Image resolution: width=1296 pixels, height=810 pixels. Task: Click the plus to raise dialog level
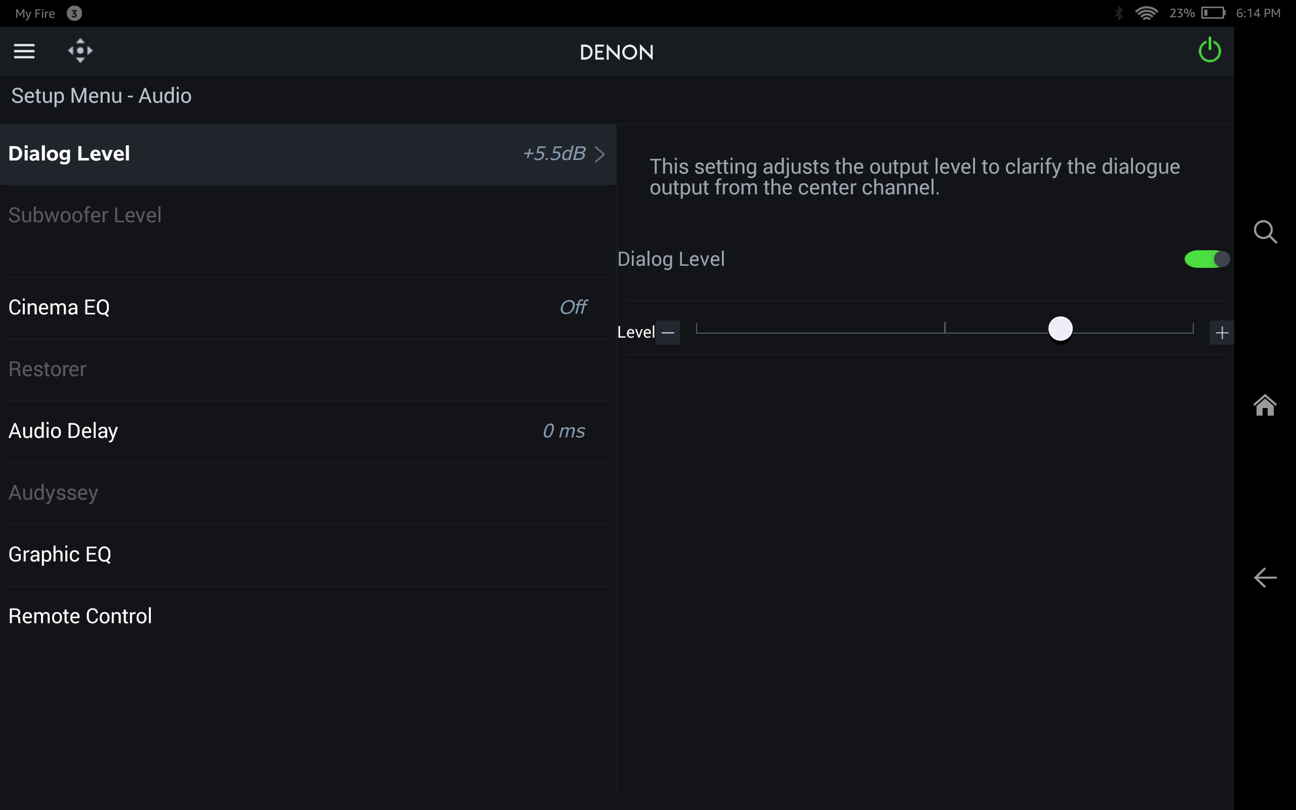(x=1223, y=332)
